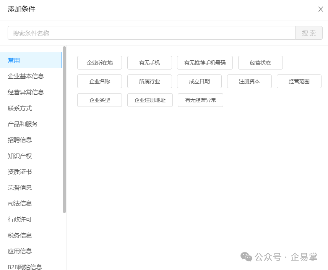Click the category list scrollbar
The height and width of the screenshot is (270, 328).
[64, 129]
